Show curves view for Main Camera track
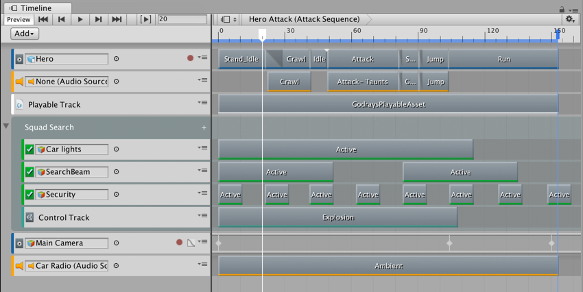Image resolution: width=583 pixels, height=292 pixels. 191,243
